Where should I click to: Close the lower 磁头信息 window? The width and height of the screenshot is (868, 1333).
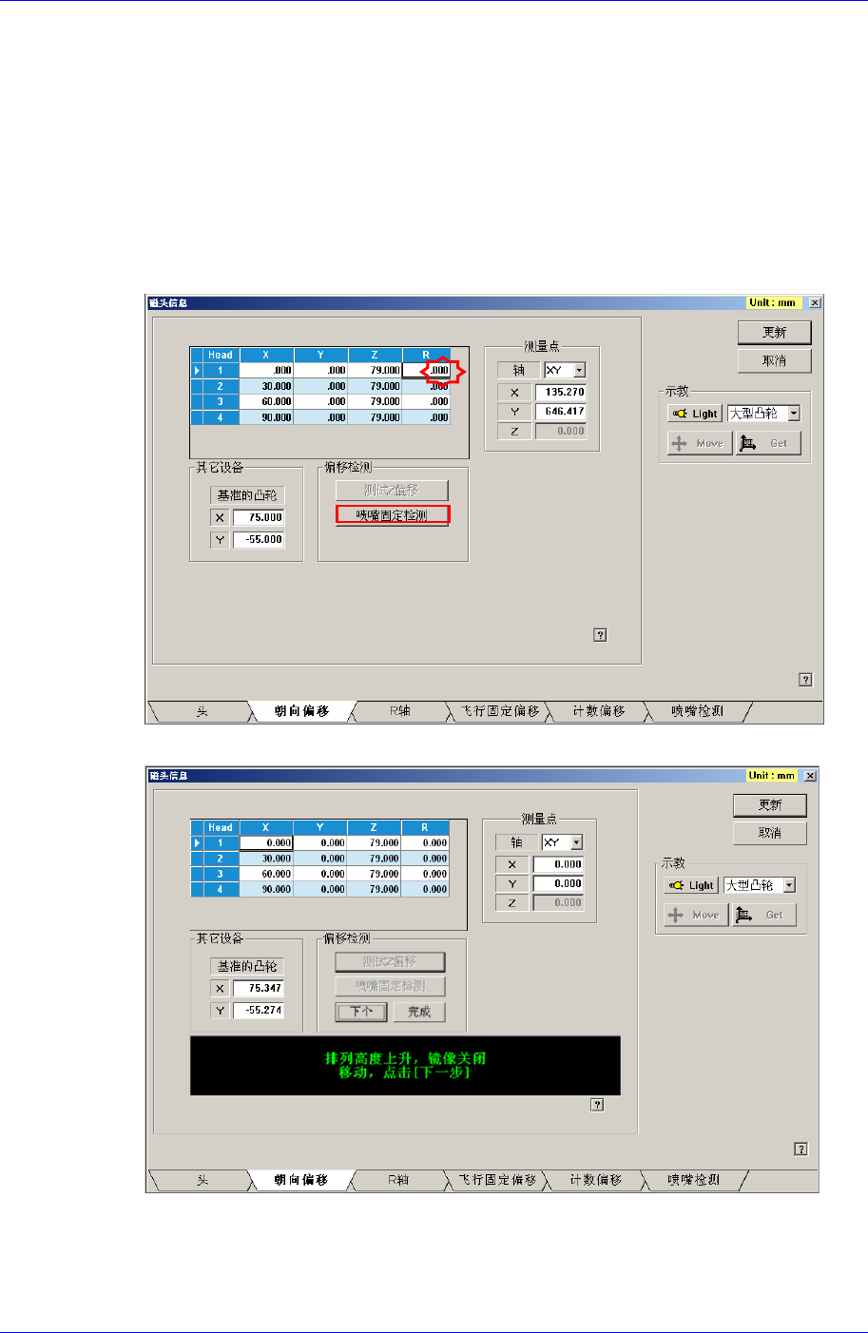[810, 775]
